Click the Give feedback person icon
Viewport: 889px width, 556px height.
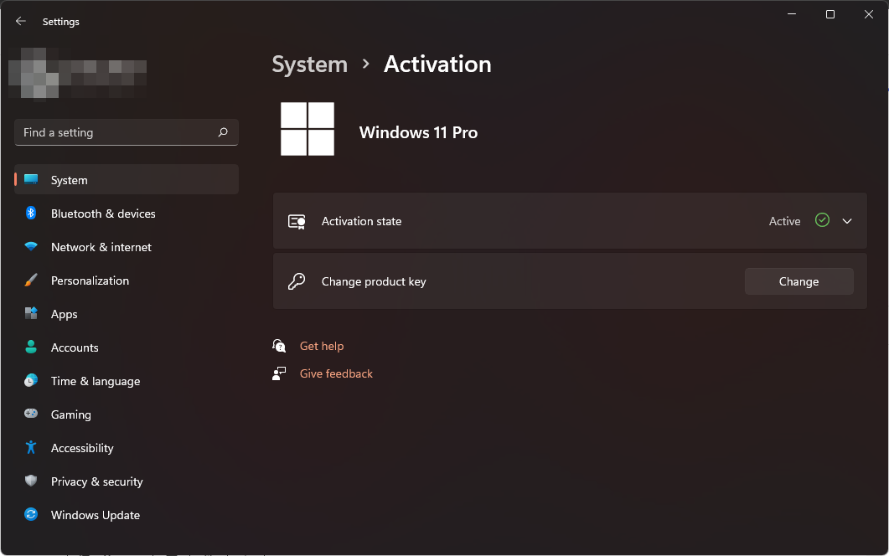pyautogui.click(x=279, y=373)
